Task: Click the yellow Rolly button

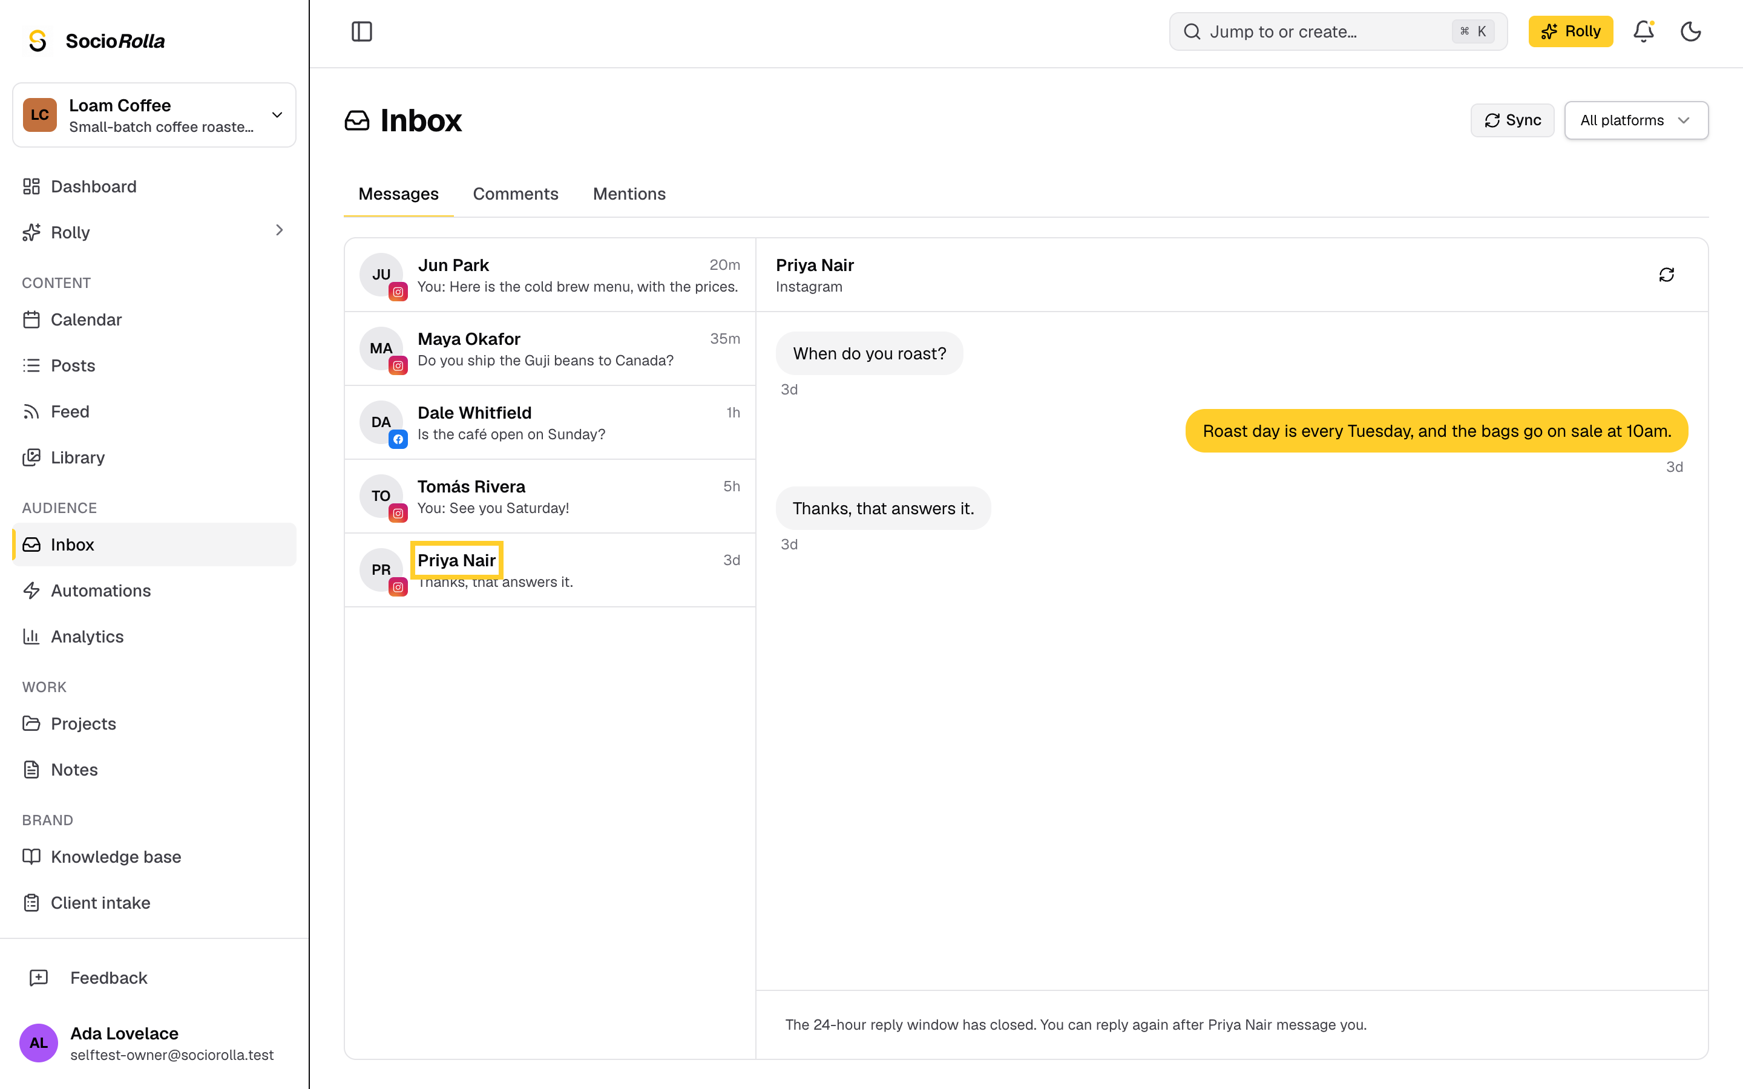Action: (1570, 31)
